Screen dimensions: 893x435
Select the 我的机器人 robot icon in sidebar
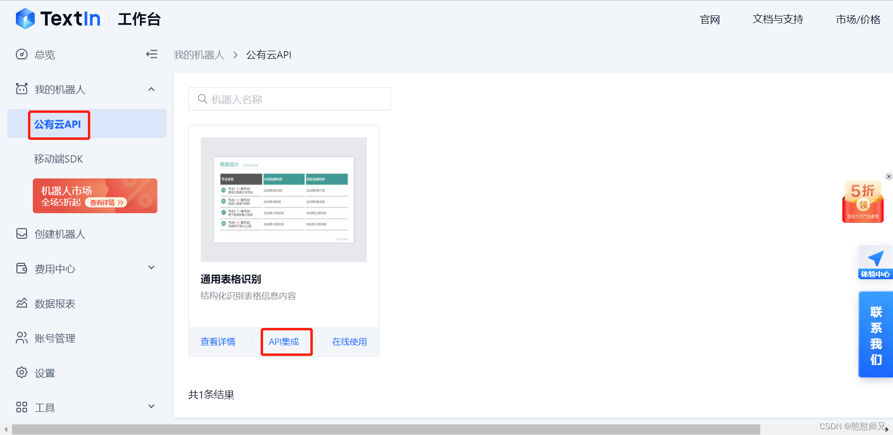point(22,89)
